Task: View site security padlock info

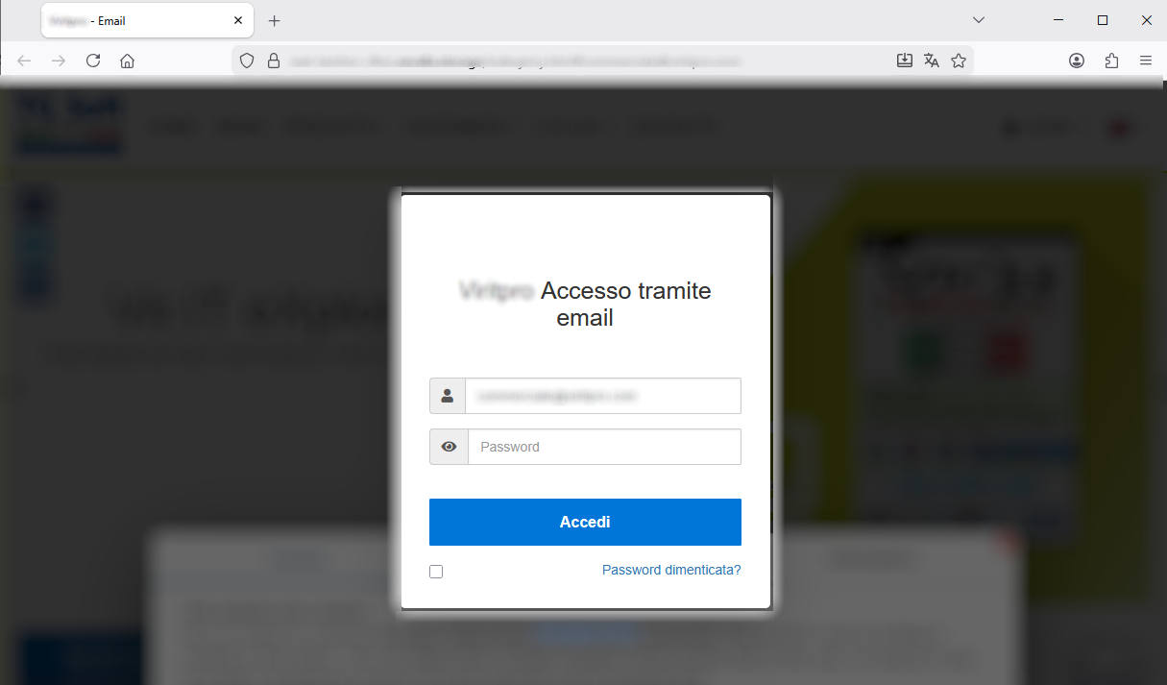Action: pos(274,61)
